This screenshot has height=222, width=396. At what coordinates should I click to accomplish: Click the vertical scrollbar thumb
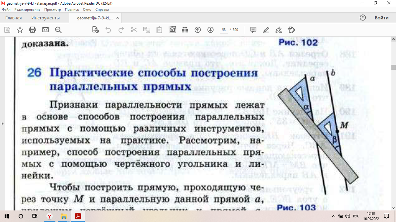(393, 68)
